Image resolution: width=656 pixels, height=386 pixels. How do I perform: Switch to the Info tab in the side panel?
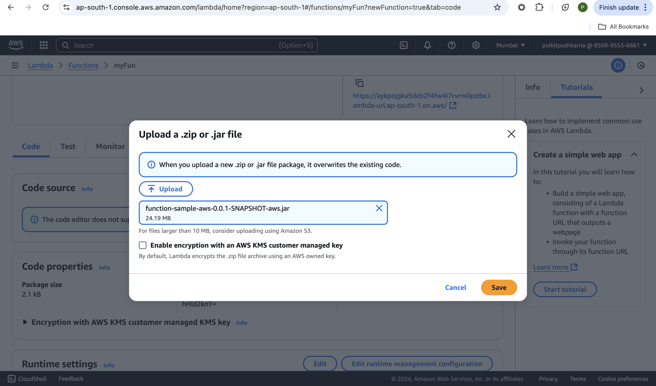coord(533,87)
